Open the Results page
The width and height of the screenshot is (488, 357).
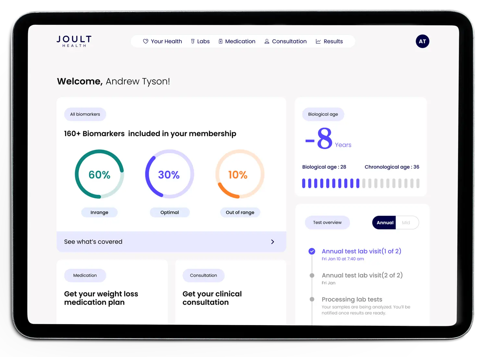pos(329,41)
